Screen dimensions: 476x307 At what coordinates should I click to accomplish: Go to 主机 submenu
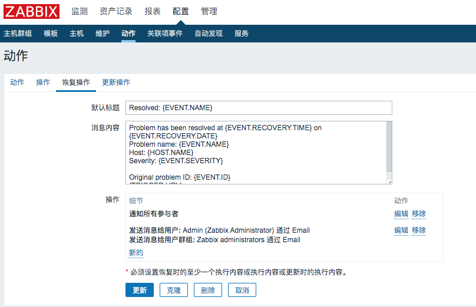pos(77,34)
